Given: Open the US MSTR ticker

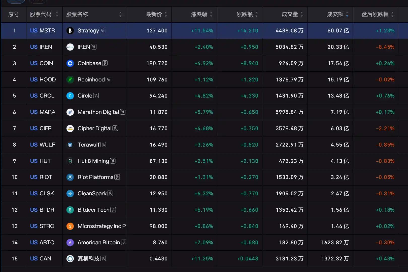Looking at the screenshot, I should [43, 31].
